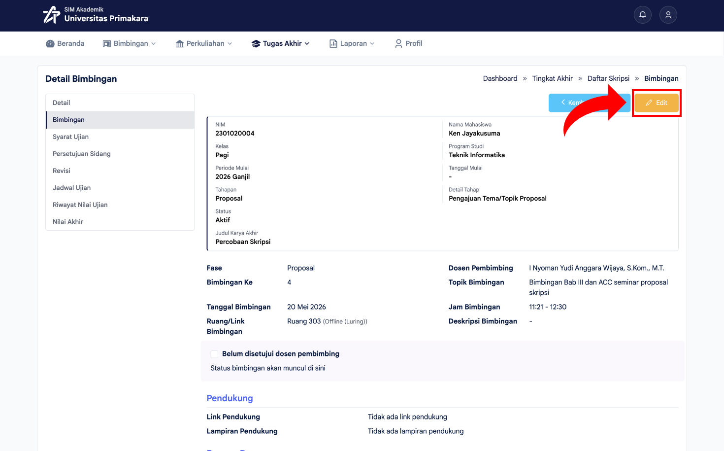The width and height of the screenshot is (724, 451).
Task: Click the Perkuliahan building icon
Action: pos(180,43)
